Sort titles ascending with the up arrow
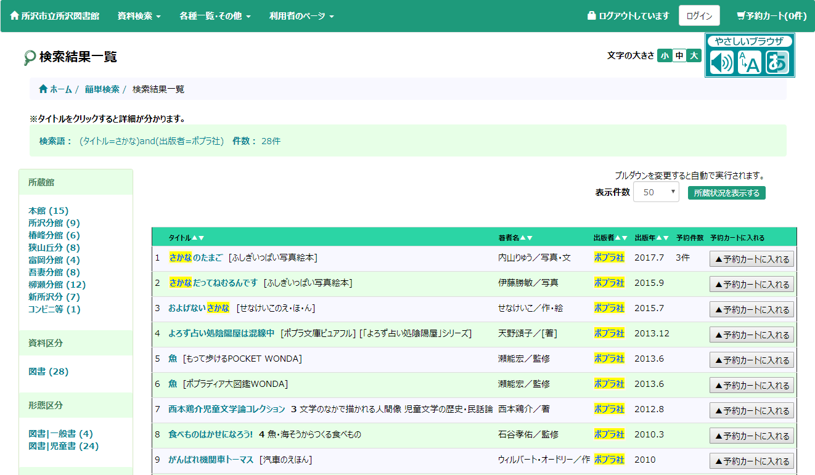815x475 pixels. (195, 238)
